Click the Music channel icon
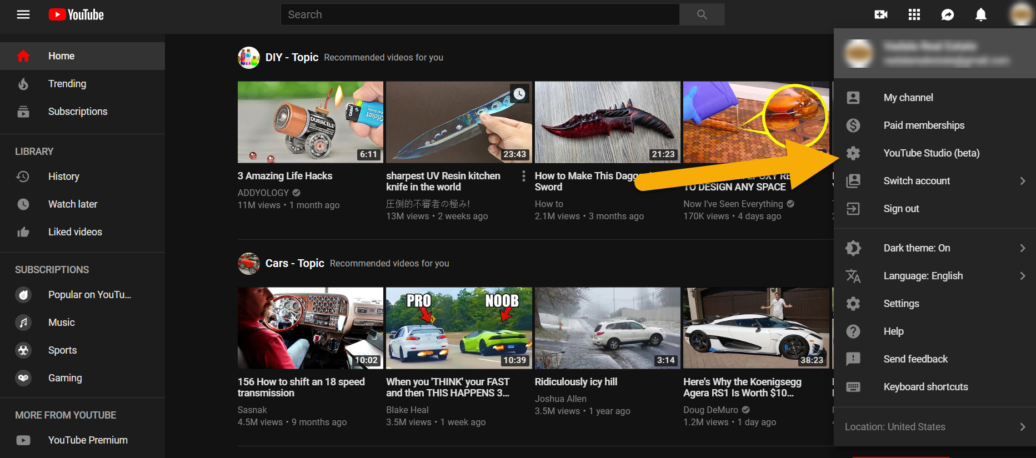This screenshot has height=458, width=1036. click(x=23, y=323)
